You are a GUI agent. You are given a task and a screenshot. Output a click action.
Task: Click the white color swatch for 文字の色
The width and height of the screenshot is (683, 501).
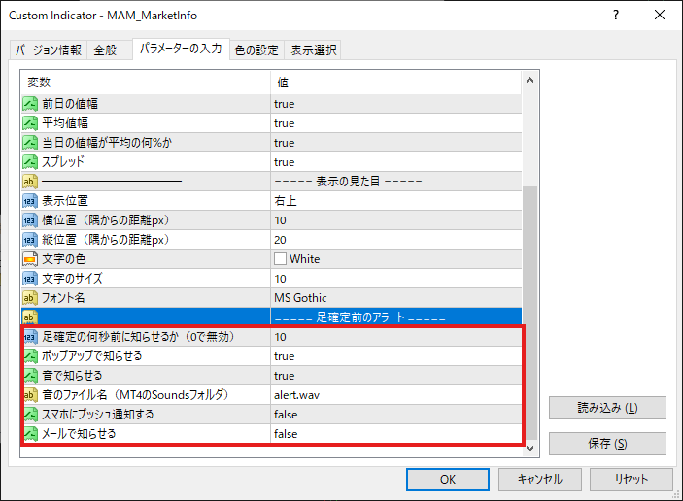pos(280,259)
